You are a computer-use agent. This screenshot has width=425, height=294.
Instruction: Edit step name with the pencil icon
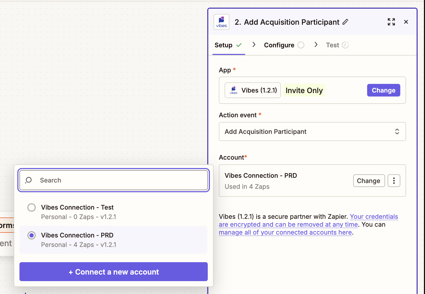click(345, 22)
